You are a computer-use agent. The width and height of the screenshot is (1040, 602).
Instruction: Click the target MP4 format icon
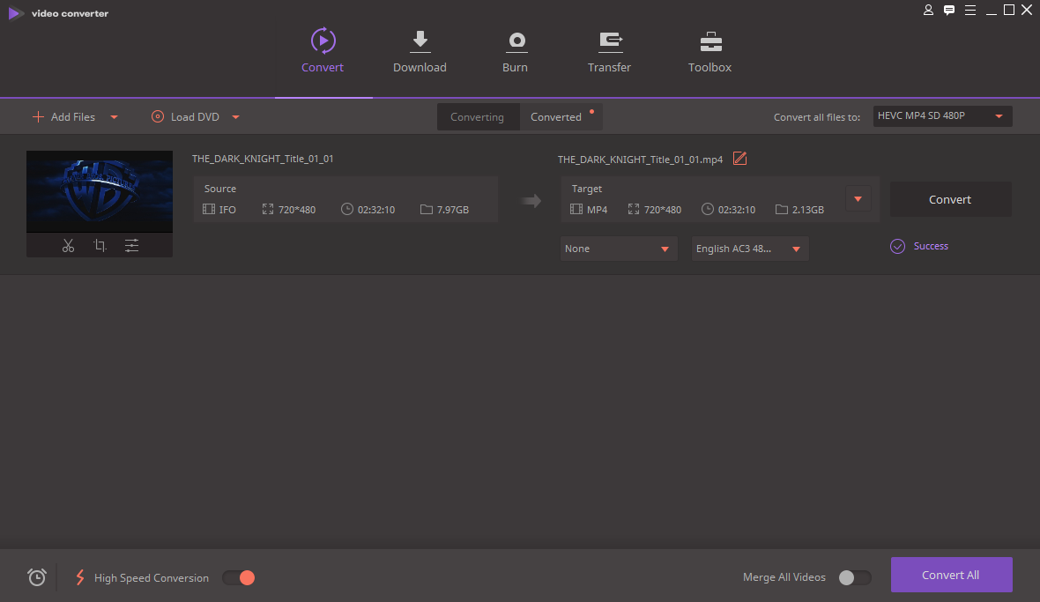coord(576,210)
